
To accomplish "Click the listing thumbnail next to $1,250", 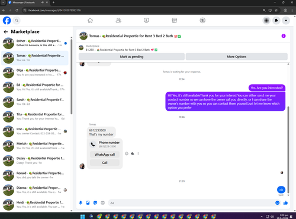I will (81, 47).
